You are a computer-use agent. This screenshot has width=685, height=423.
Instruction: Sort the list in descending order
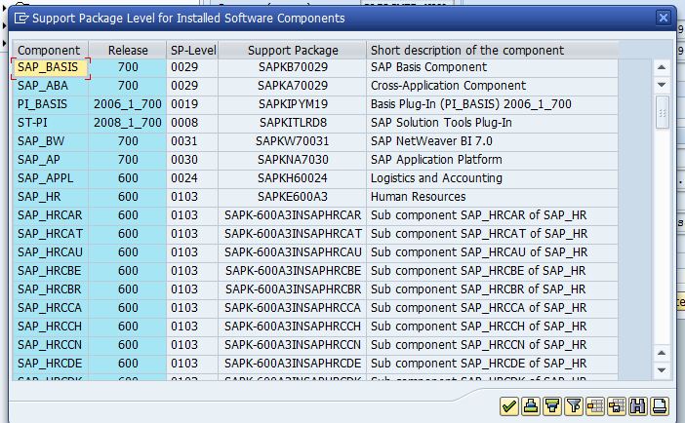(x=551, y=406)
